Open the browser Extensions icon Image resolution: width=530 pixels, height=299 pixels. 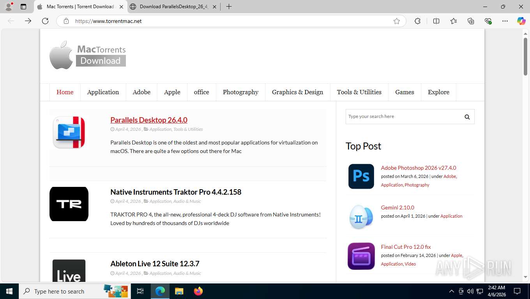[417, 21]
